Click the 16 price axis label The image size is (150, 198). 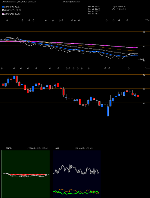[144, 46]
